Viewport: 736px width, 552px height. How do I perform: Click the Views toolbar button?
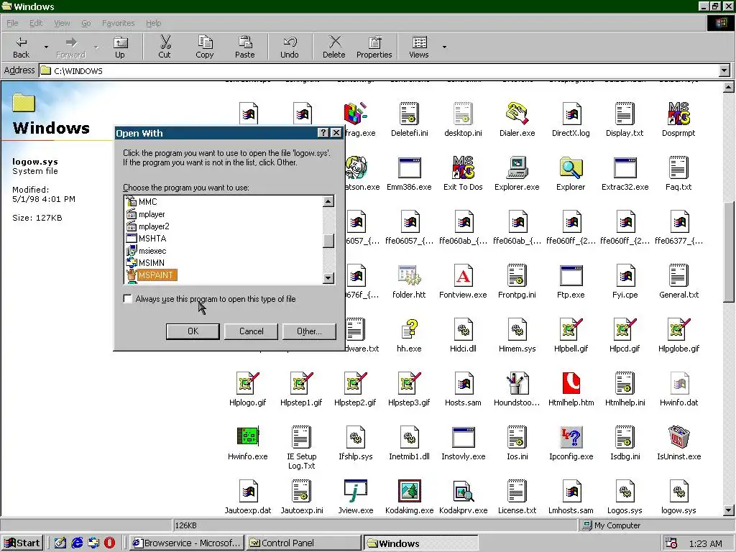(419, 47)
